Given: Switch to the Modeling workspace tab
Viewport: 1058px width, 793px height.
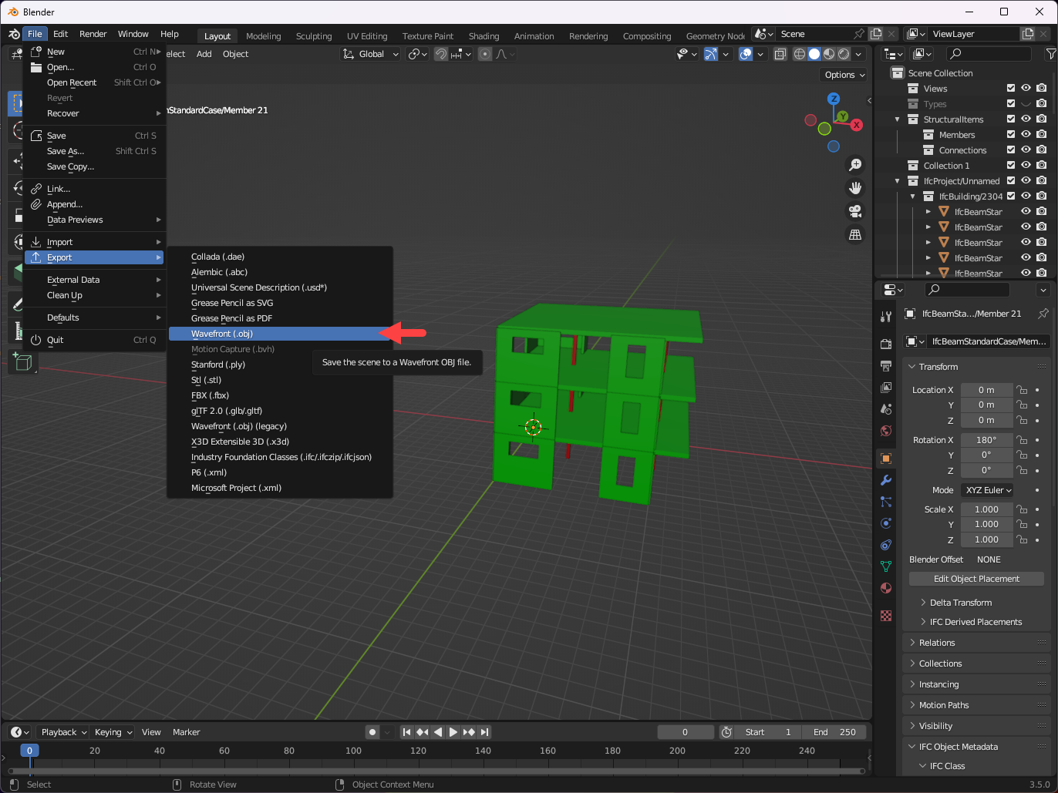Looking at the screenshot, I should point(263,36).
